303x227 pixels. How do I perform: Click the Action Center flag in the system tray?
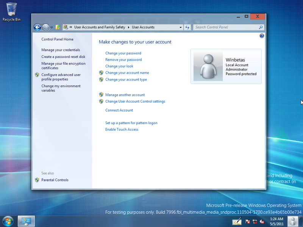pyautogui.click(x=247, y=222)
